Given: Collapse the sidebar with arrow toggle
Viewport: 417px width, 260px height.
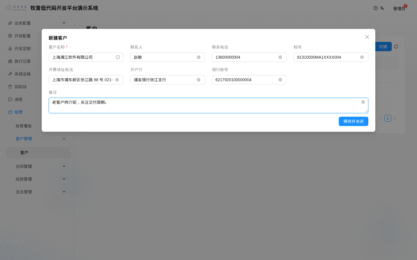Looking at the screenshot, I should [74, 25].
